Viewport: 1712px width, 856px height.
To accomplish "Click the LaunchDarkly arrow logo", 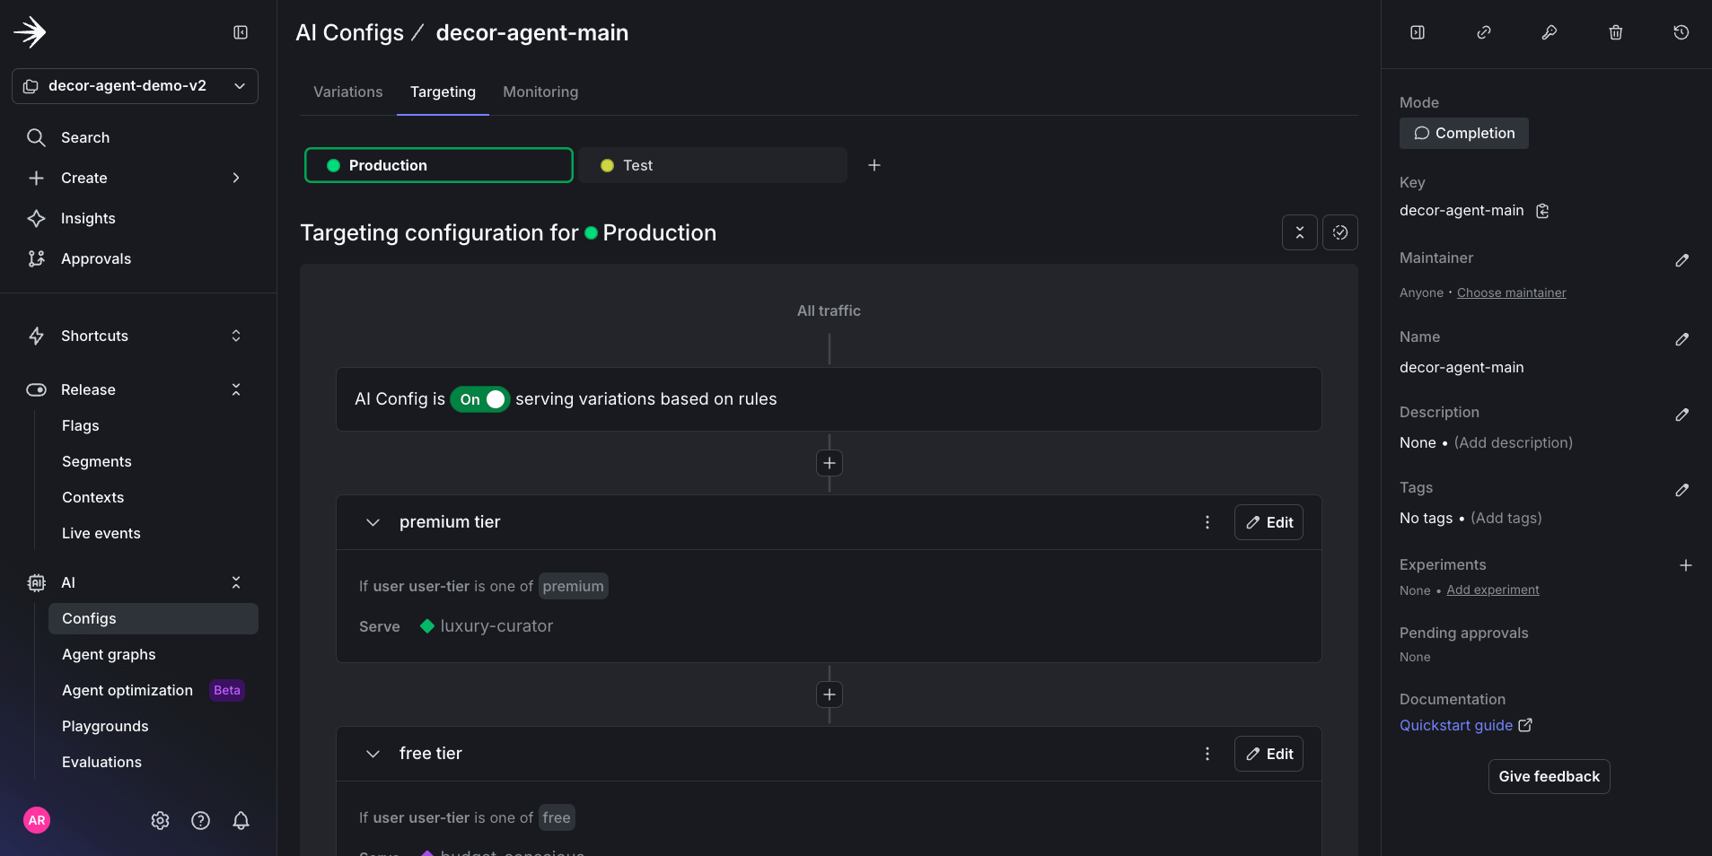I will tap(30, 32).
